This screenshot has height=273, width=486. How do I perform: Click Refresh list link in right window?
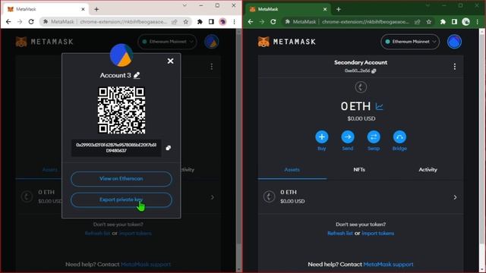tap(340, 233)
